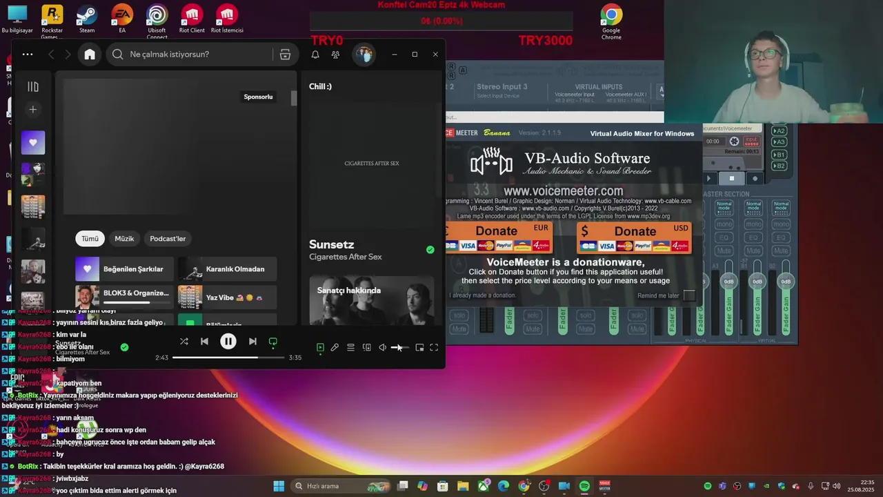
Task: Select the Tümü filter chip
Action: [90, 239]
